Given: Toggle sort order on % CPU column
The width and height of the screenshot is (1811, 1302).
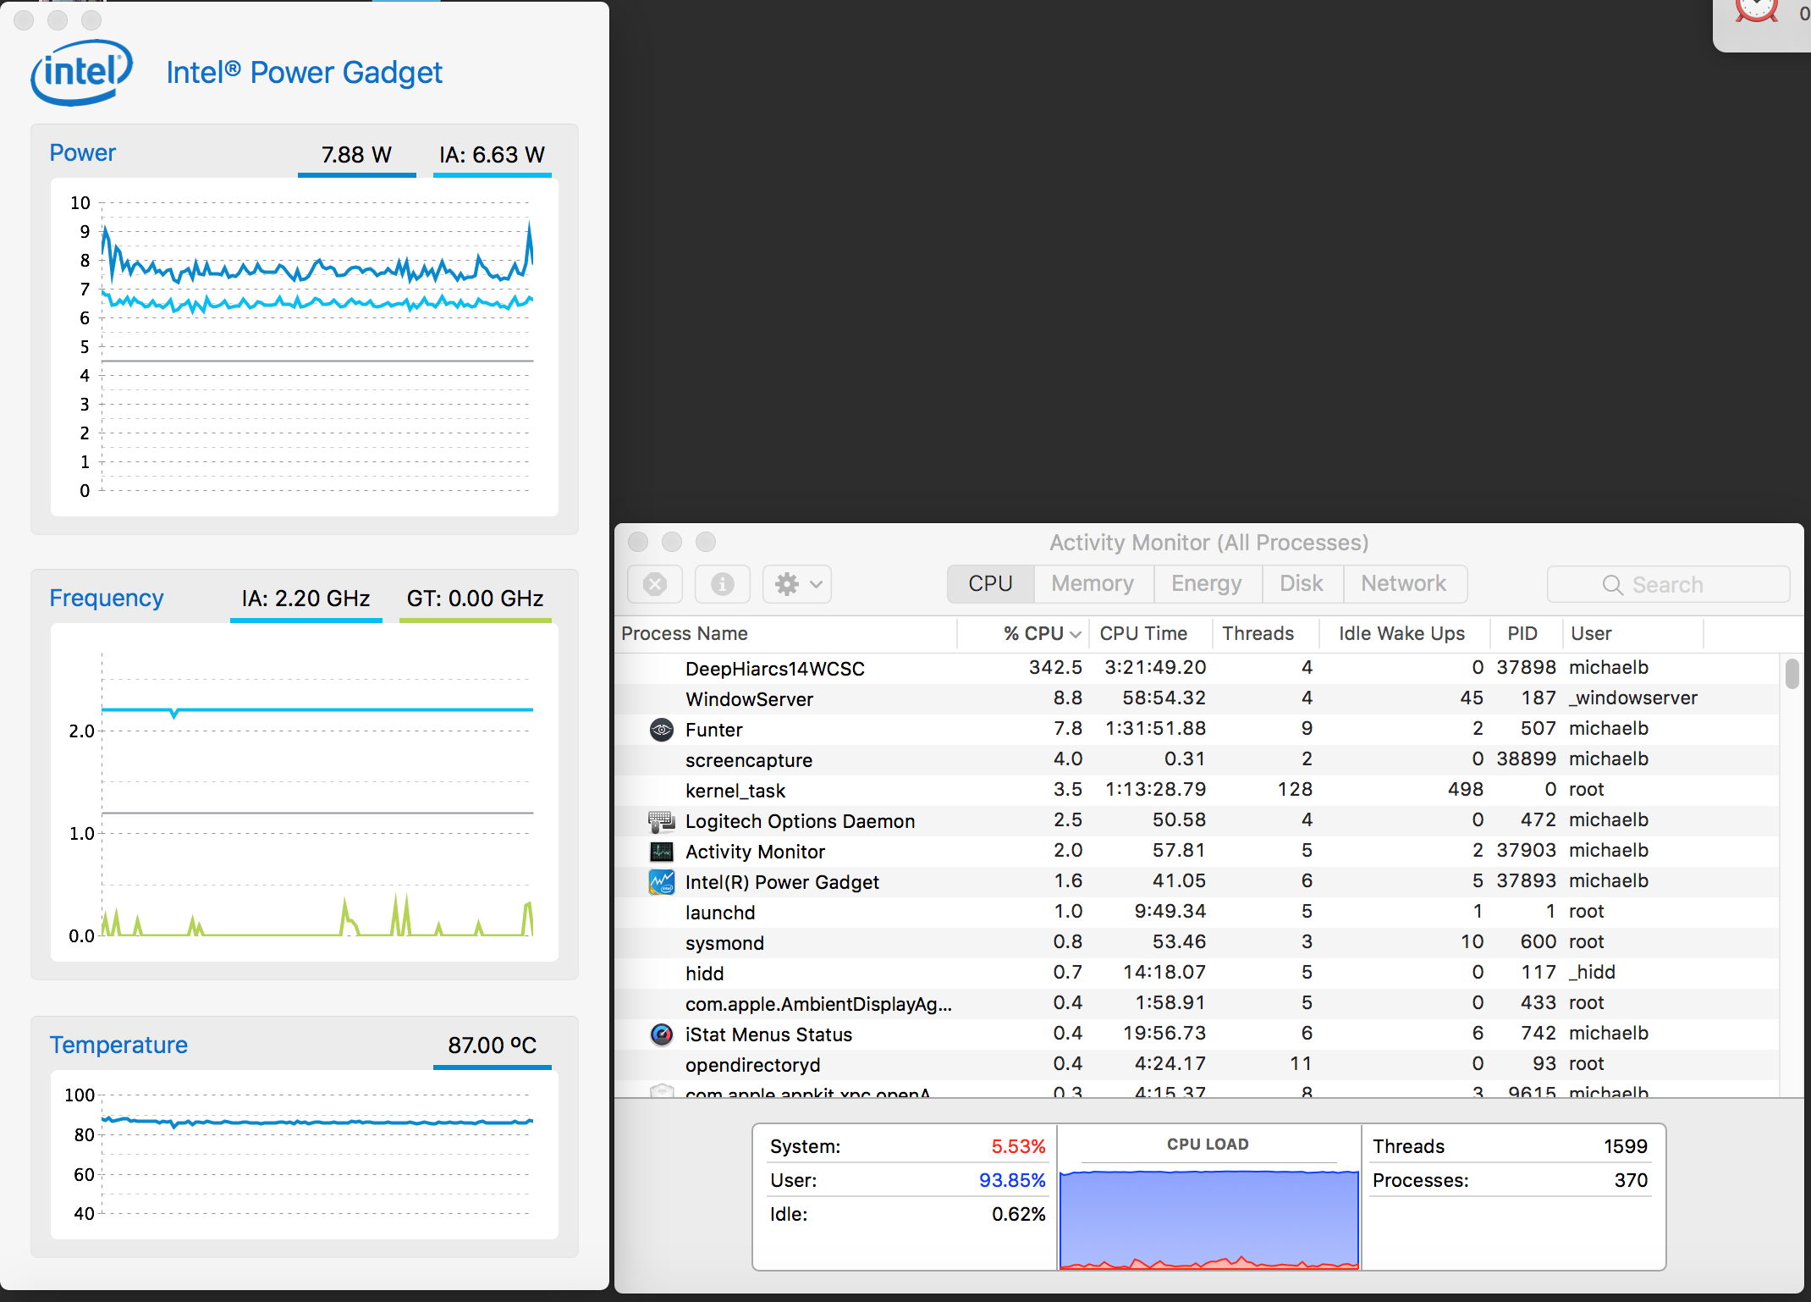Looking at the screenshot, I should 1023,633.
